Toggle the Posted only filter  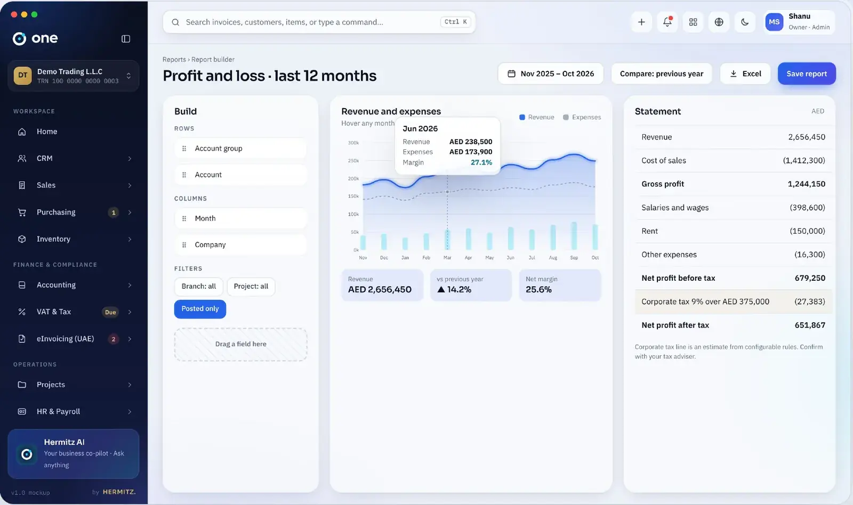200,309
